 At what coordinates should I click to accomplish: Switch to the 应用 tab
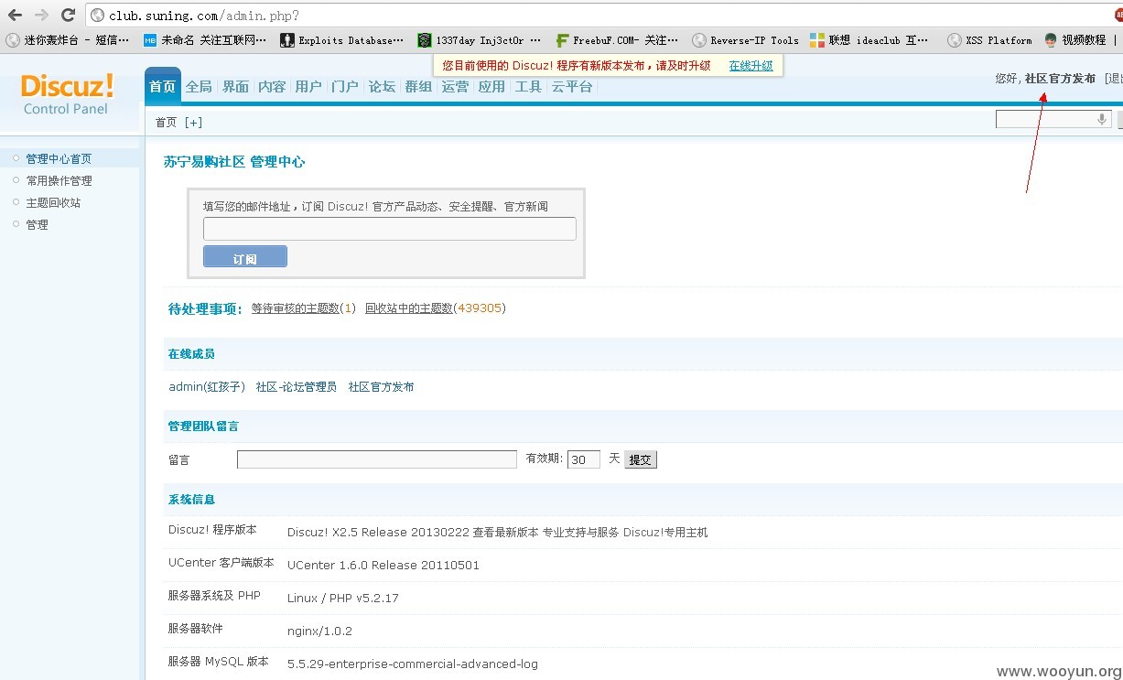[491, 87]
